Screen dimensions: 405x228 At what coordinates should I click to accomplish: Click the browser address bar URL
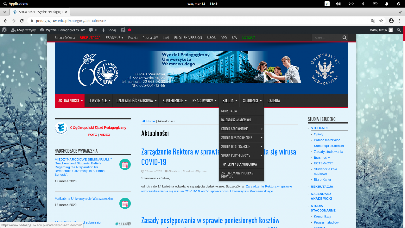coord(71,21)
